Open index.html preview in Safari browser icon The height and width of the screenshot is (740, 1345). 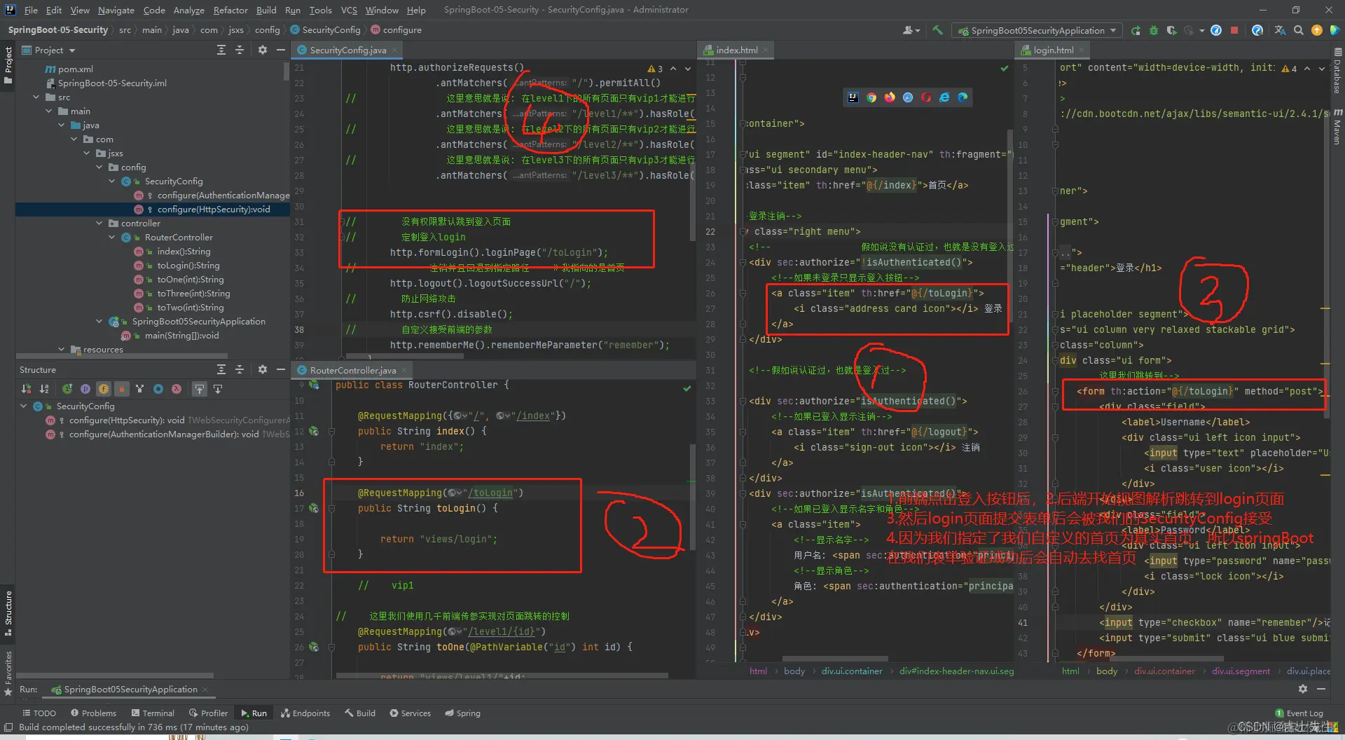908,97
